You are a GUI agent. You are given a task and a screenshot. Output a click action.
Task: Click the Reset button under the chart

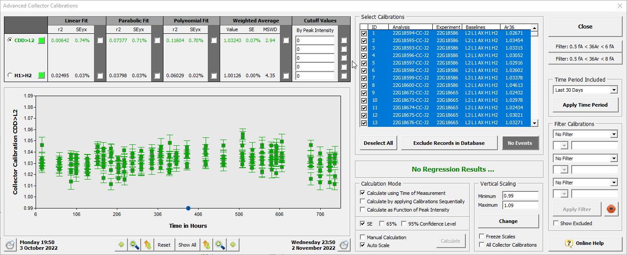point(164,244)
